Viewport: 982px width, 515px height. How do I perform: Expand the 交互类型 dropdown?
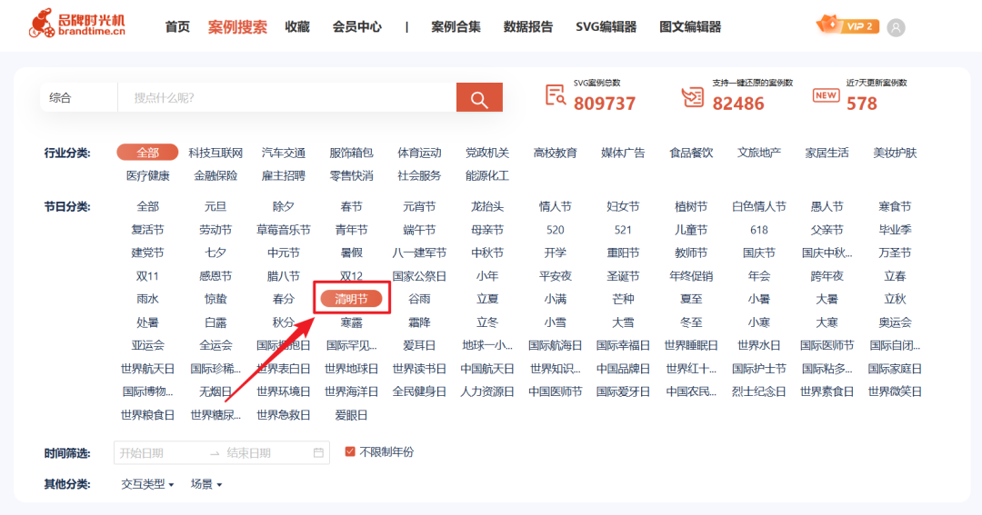click(x=148, y=484)
